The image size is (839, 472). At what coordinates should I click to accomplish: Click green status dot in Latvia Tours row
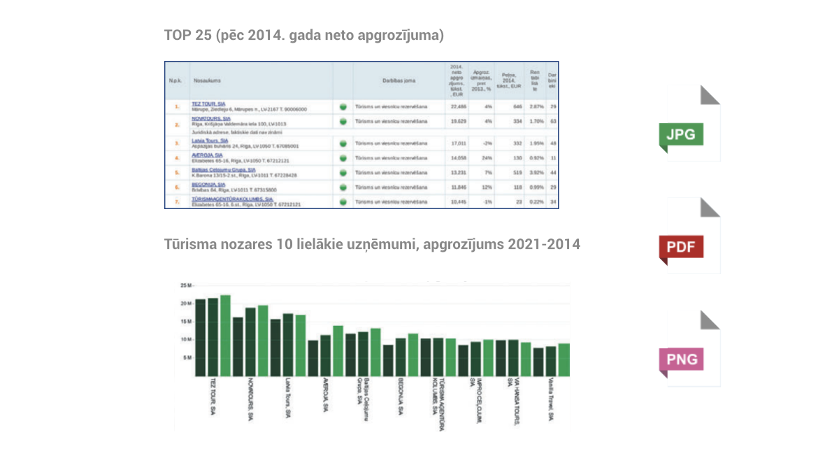343,143
